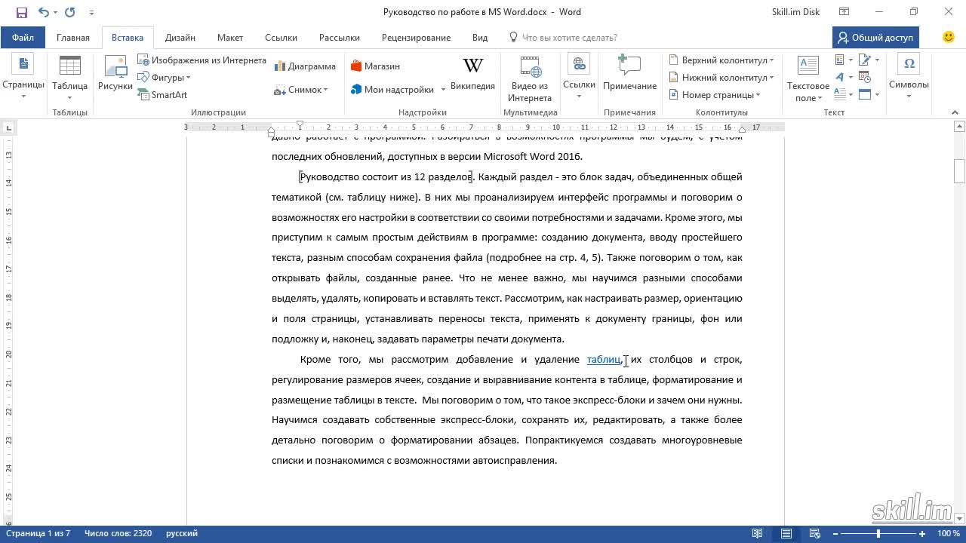Click the 'Что вы хотите сделать?' search field
Image resolution: width=966 pixels, height=543 pixels.
point(570,38)
